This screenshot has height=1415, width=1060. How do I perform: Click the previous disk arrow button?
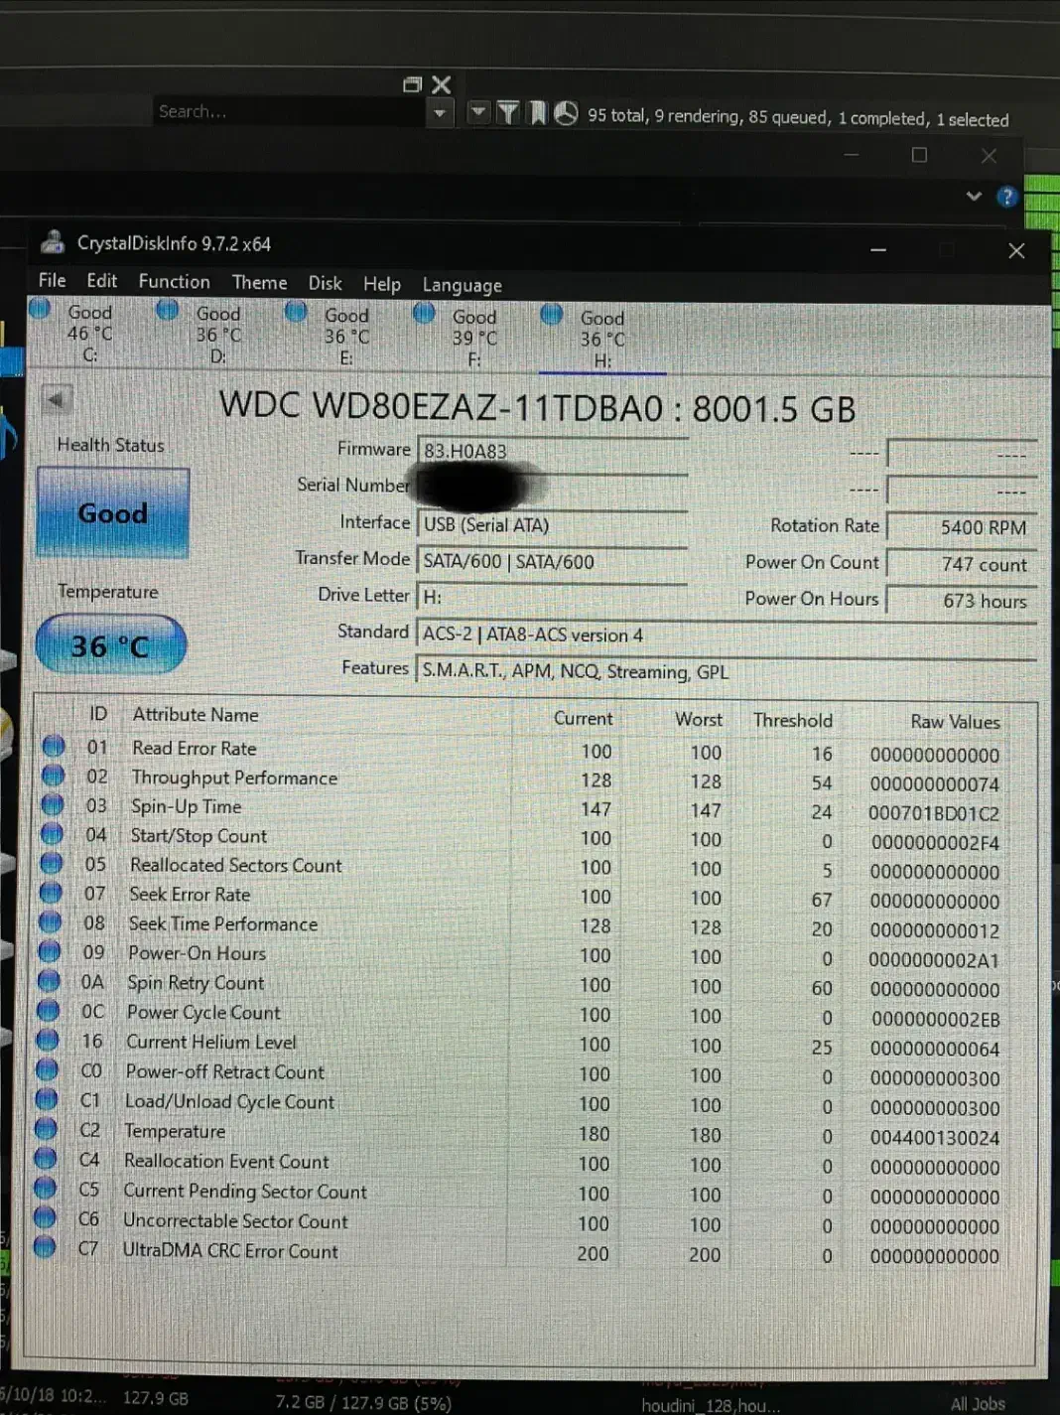tap(56, 400)
